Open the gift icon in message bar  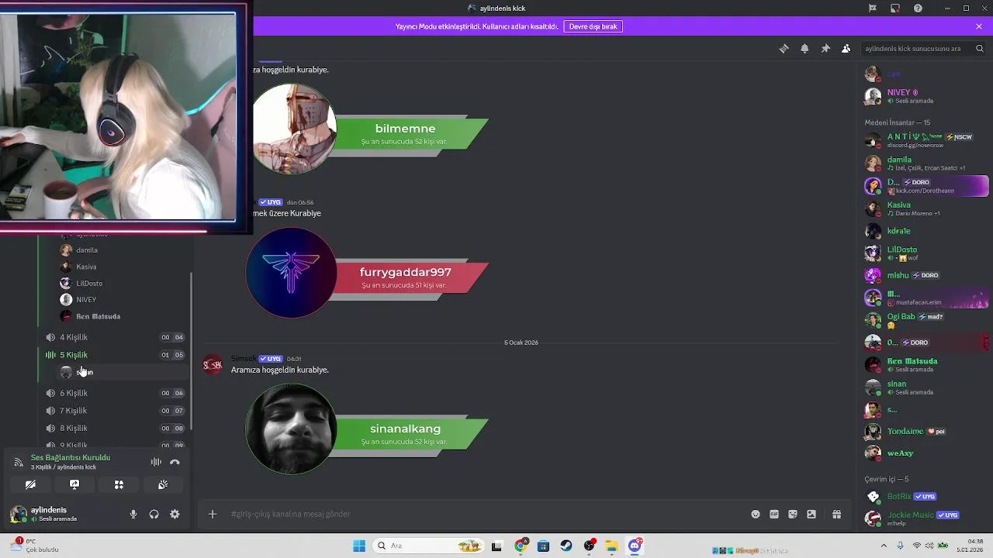click(x=836, y=514)
